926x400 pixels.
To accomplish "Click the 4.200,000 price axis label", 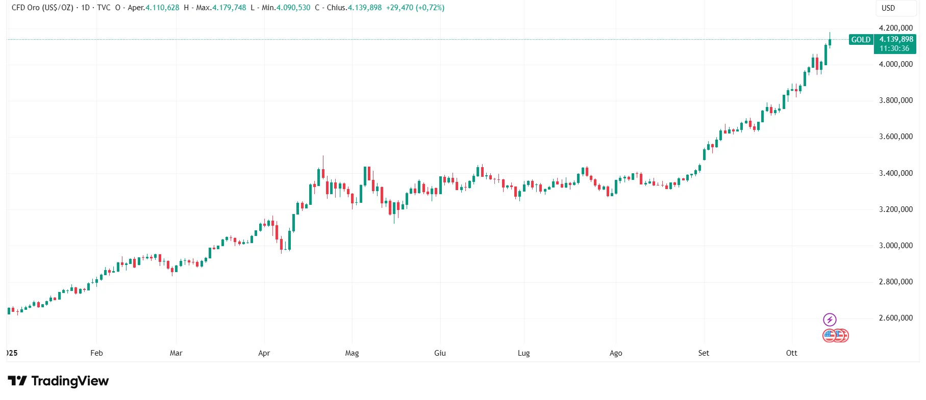I will [x=895, y=28].
